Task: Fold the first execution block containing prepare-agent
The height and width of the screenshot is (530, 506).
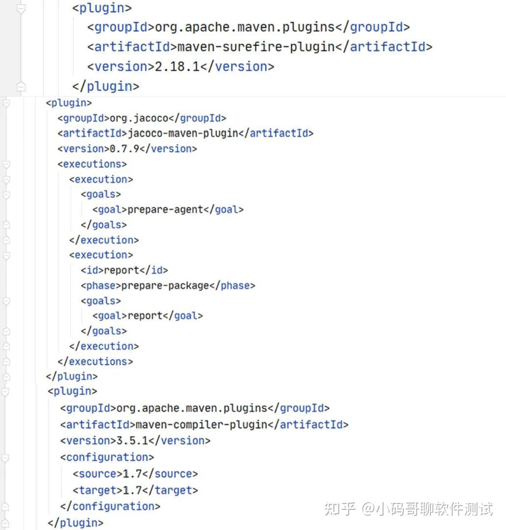Action: click(6, 179)
